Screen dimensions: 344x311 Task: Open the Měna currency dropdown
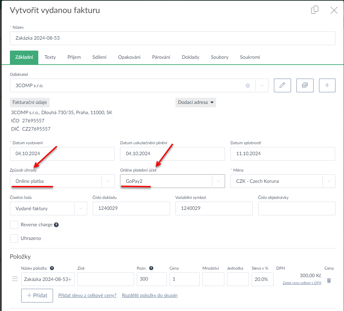[329, 181]
